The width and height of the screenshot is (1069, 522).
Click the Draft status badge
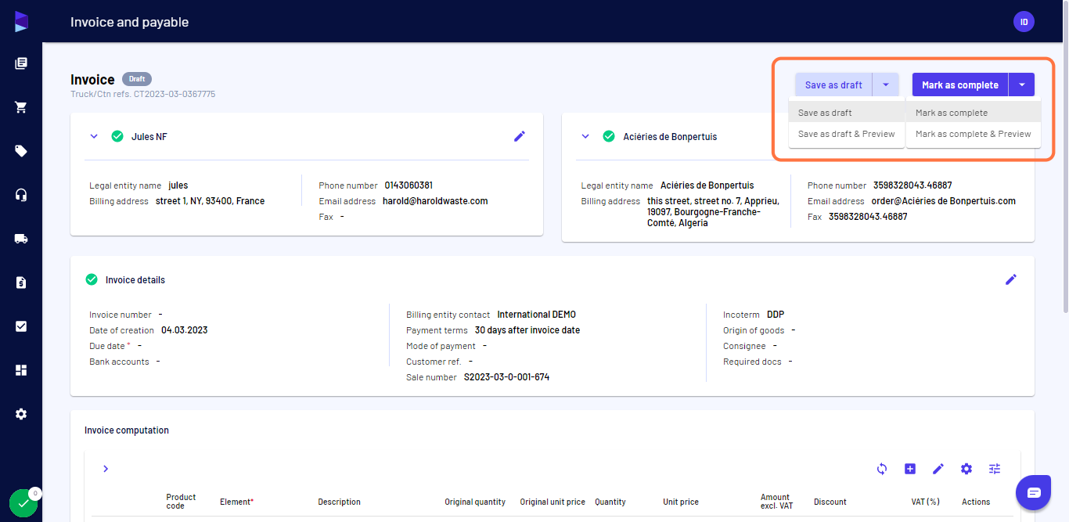[x=137, y=79]
